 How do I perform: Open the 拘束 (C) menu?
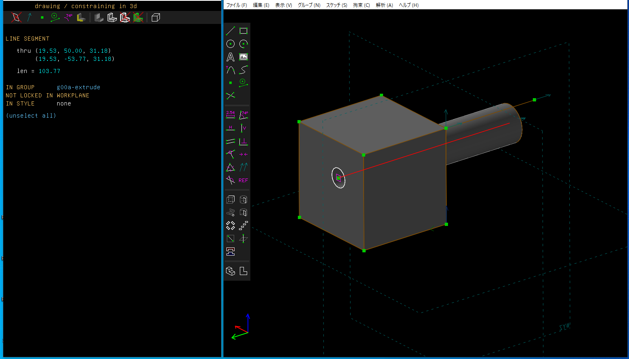[x=361, y=5]
